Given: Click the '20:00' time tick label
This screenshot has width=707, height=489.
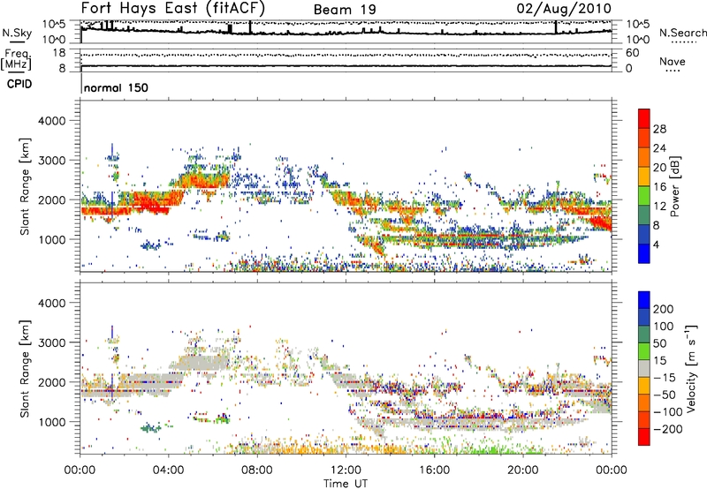Looking at the screenshot, I should click(522, 470).
